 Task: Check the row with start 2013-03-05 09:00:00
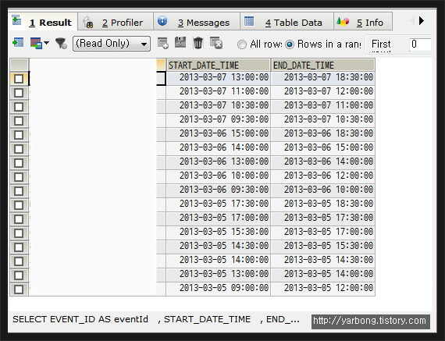click(x=19, y=289)
